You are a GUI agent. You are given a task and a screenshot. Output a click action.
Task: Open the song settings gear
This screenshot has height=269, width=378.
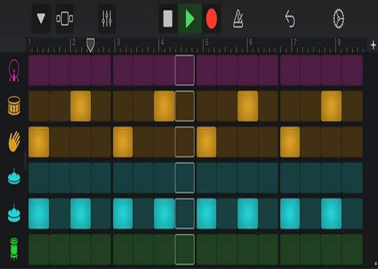tap(339, 19)
